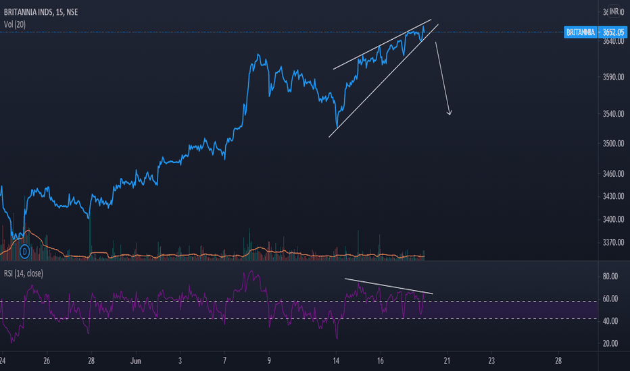The width and height of the screenshot is (630, 371).
Task: Click the 21 date label on time axis
Action: 447,361
